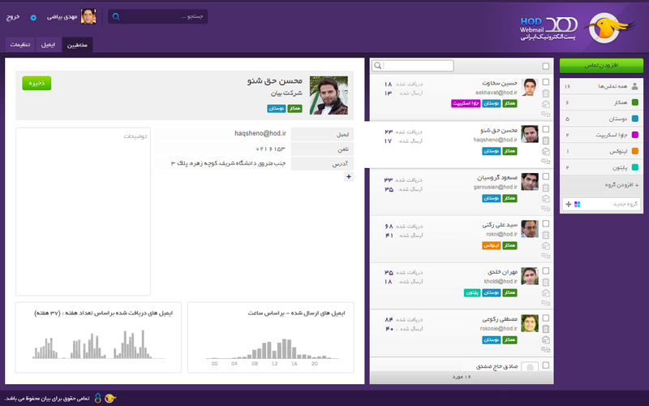
Task: Click the chat bubbles icon for kholdi@hod.ir
Action: click(x=545, y=303)
